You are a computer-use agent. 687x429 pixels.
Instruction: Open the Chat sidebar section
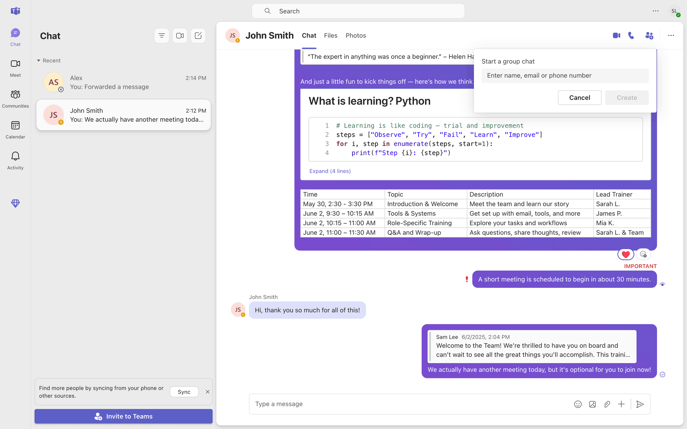(x=15, y=37)
